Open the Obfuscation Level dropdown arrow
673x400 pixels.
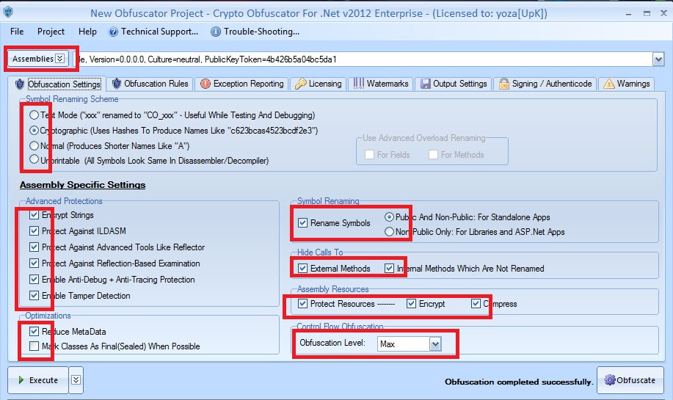pyautogui.click(x=435, y=343)
